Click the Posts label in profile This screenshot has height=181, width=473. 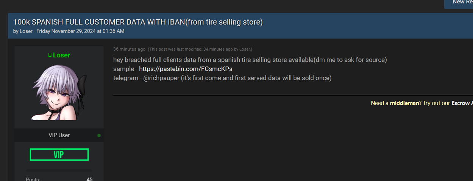coord(33,179)
